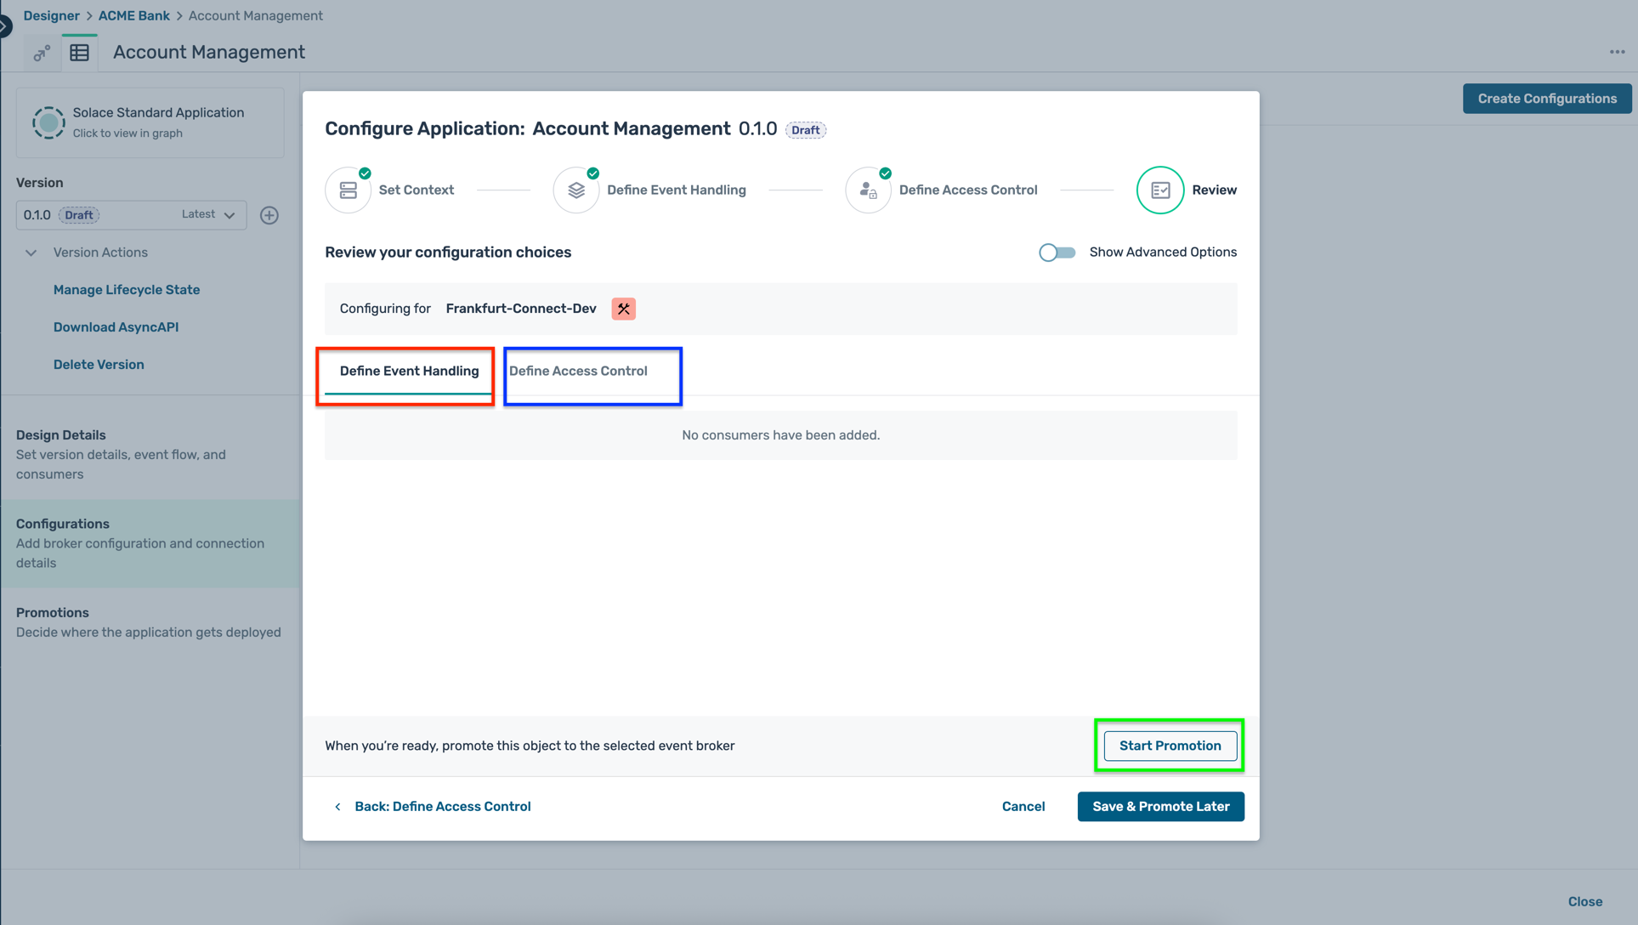Viewport: 1638px width, 925px height.
Task: Click the wrench icon beside Frankfurt-Connect-Dev
Action: click(624, 309)
